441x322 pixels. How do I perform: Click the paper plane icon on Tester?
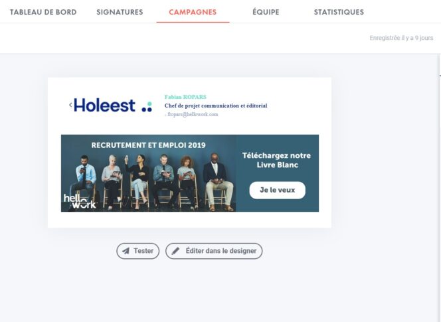(126, 251)
